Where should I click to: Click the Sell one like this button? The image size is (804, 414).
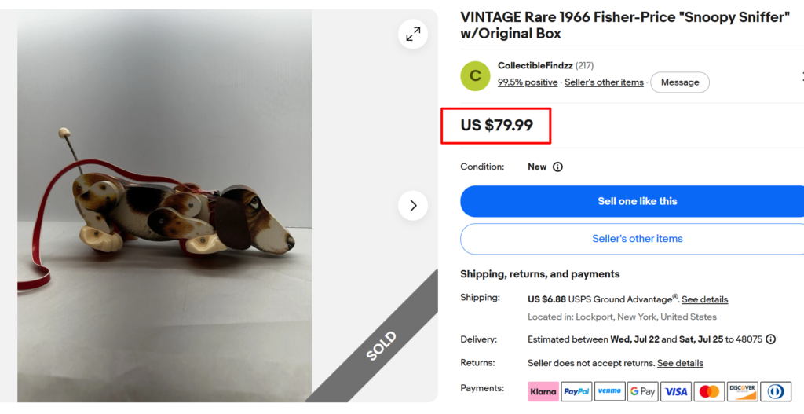tap(637, 201)
